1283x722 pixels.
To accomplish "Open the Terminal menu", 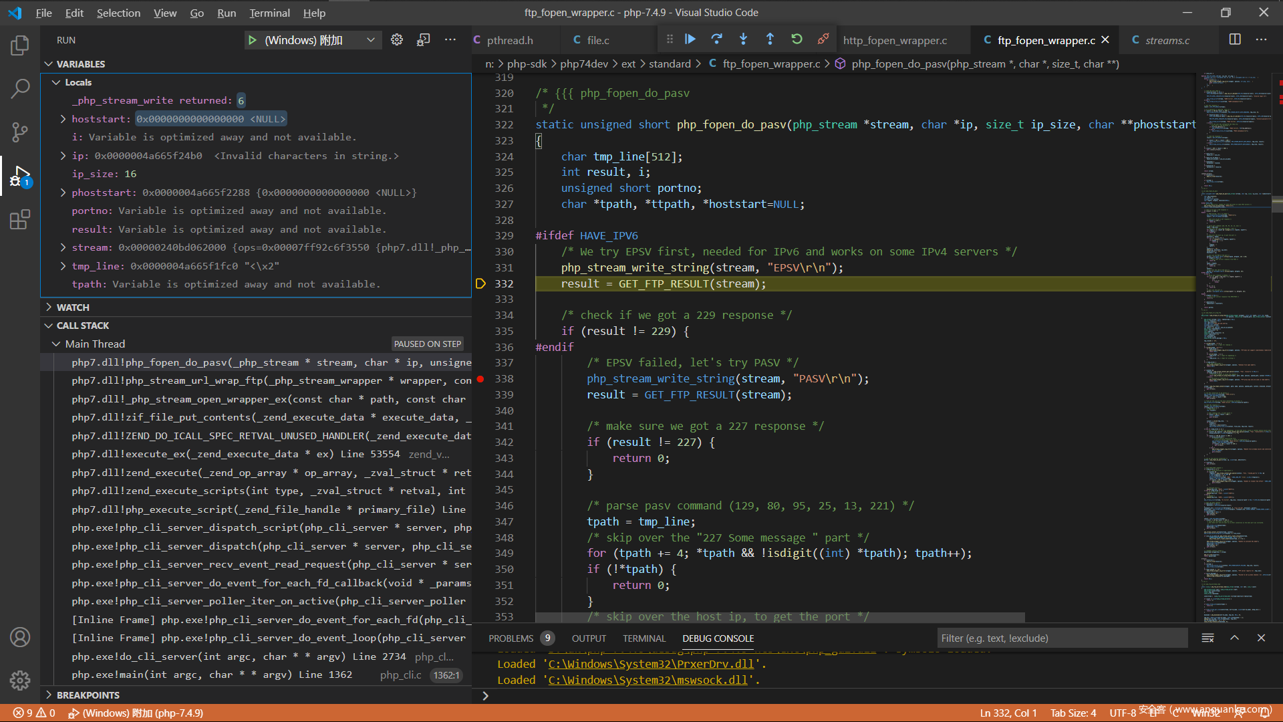I will click(269, 13).
